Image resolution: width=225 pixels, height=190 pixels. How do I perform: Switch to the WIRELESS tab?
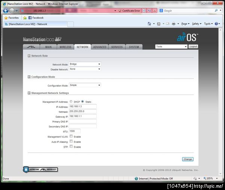(65, 47)
